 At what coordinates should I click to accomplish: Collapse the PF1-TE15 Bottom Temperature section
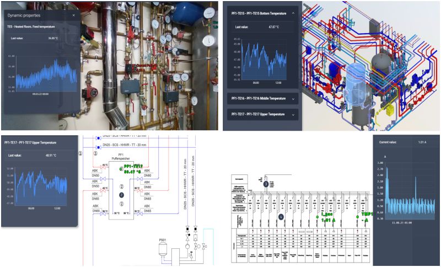click(x=293, y=12)
